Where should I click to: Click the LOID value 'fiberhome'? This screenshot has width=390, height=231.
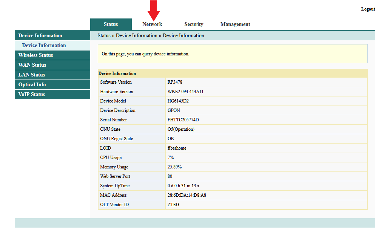point(177,148)
